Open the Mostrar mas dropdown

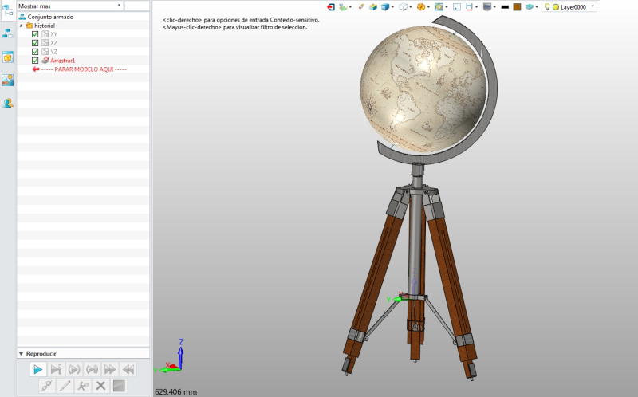pos(69,6)
